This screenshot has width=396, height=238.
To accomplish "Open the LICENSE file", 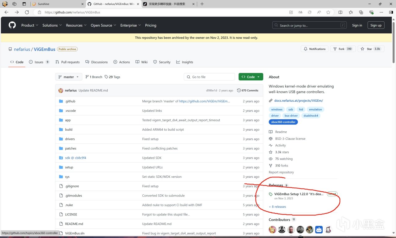I will click(x=71, y=215).
